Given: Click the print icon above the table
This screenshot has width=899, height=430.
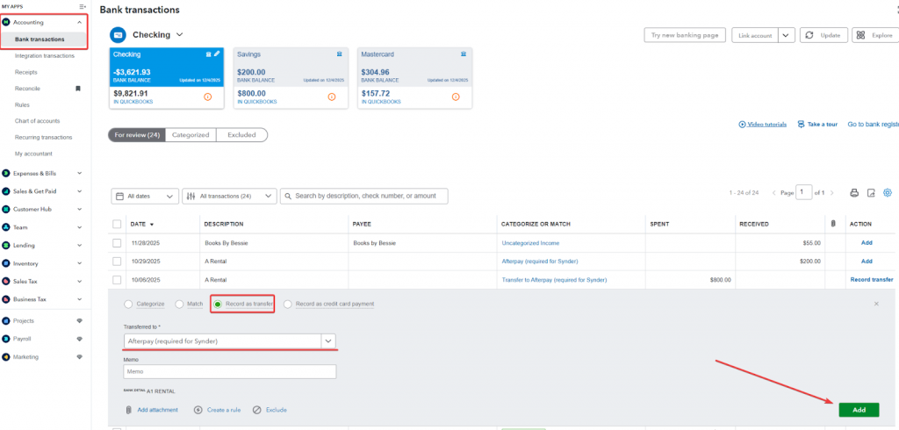Looking at the screenshot, I should point(854,193).
